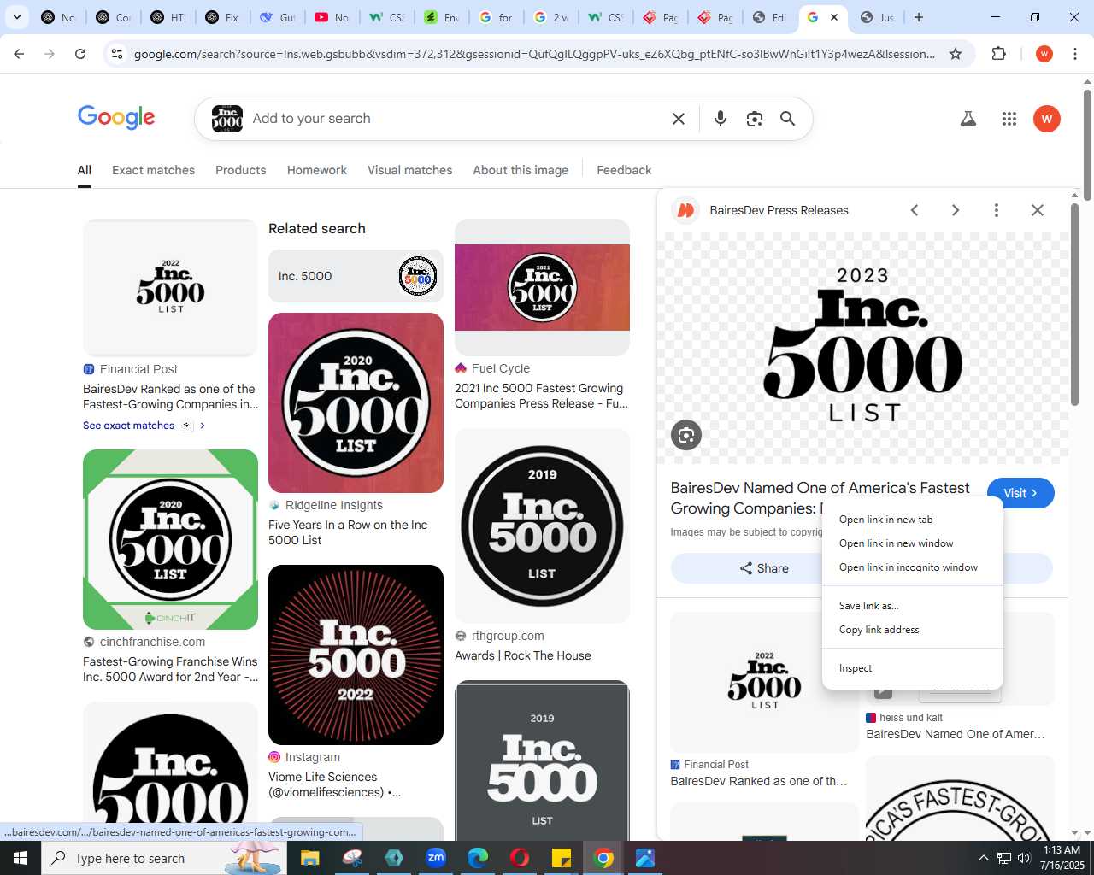
Task: View site information icon in address bar
Action: [x=117, y=54]
